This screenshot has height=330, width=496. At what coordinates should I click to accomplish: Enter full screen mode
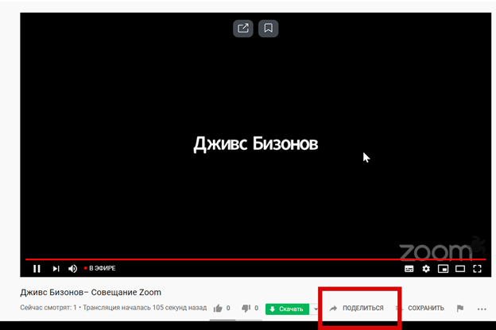click(478, 269)
